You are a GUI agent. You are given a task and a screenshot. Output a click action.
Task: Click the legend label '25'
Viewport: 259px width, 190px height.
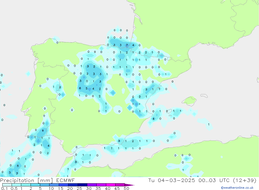79,188
